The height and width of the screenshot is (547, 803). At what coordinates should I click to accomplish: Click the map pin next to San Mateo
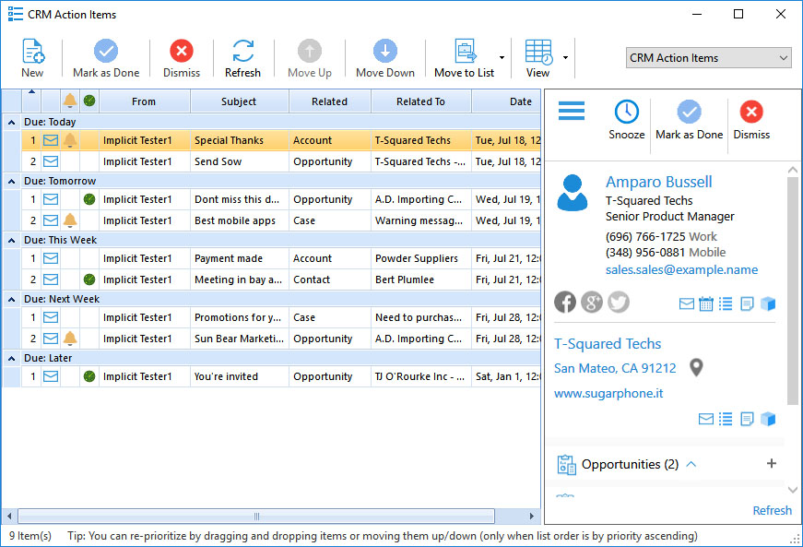pos(697,368)
